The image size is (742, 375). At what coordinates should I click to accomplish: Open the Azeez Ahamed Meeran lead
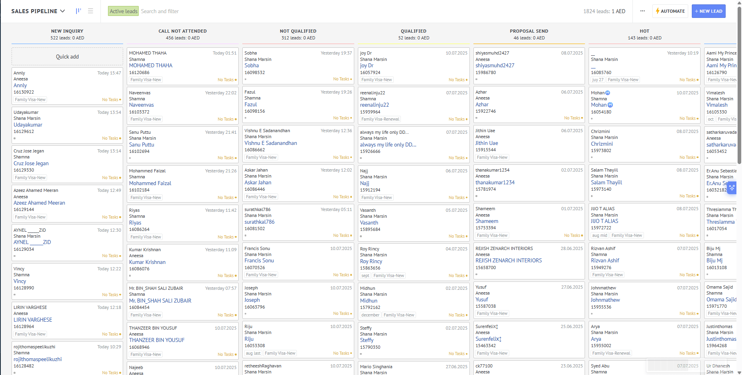click(39, 203)
